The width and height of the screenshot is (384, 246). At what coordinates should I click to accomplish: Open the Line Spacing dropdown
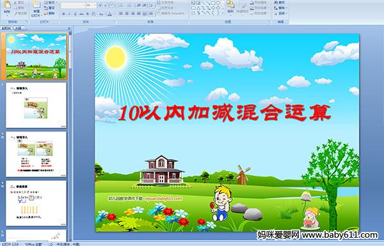[x=151, y=5]
